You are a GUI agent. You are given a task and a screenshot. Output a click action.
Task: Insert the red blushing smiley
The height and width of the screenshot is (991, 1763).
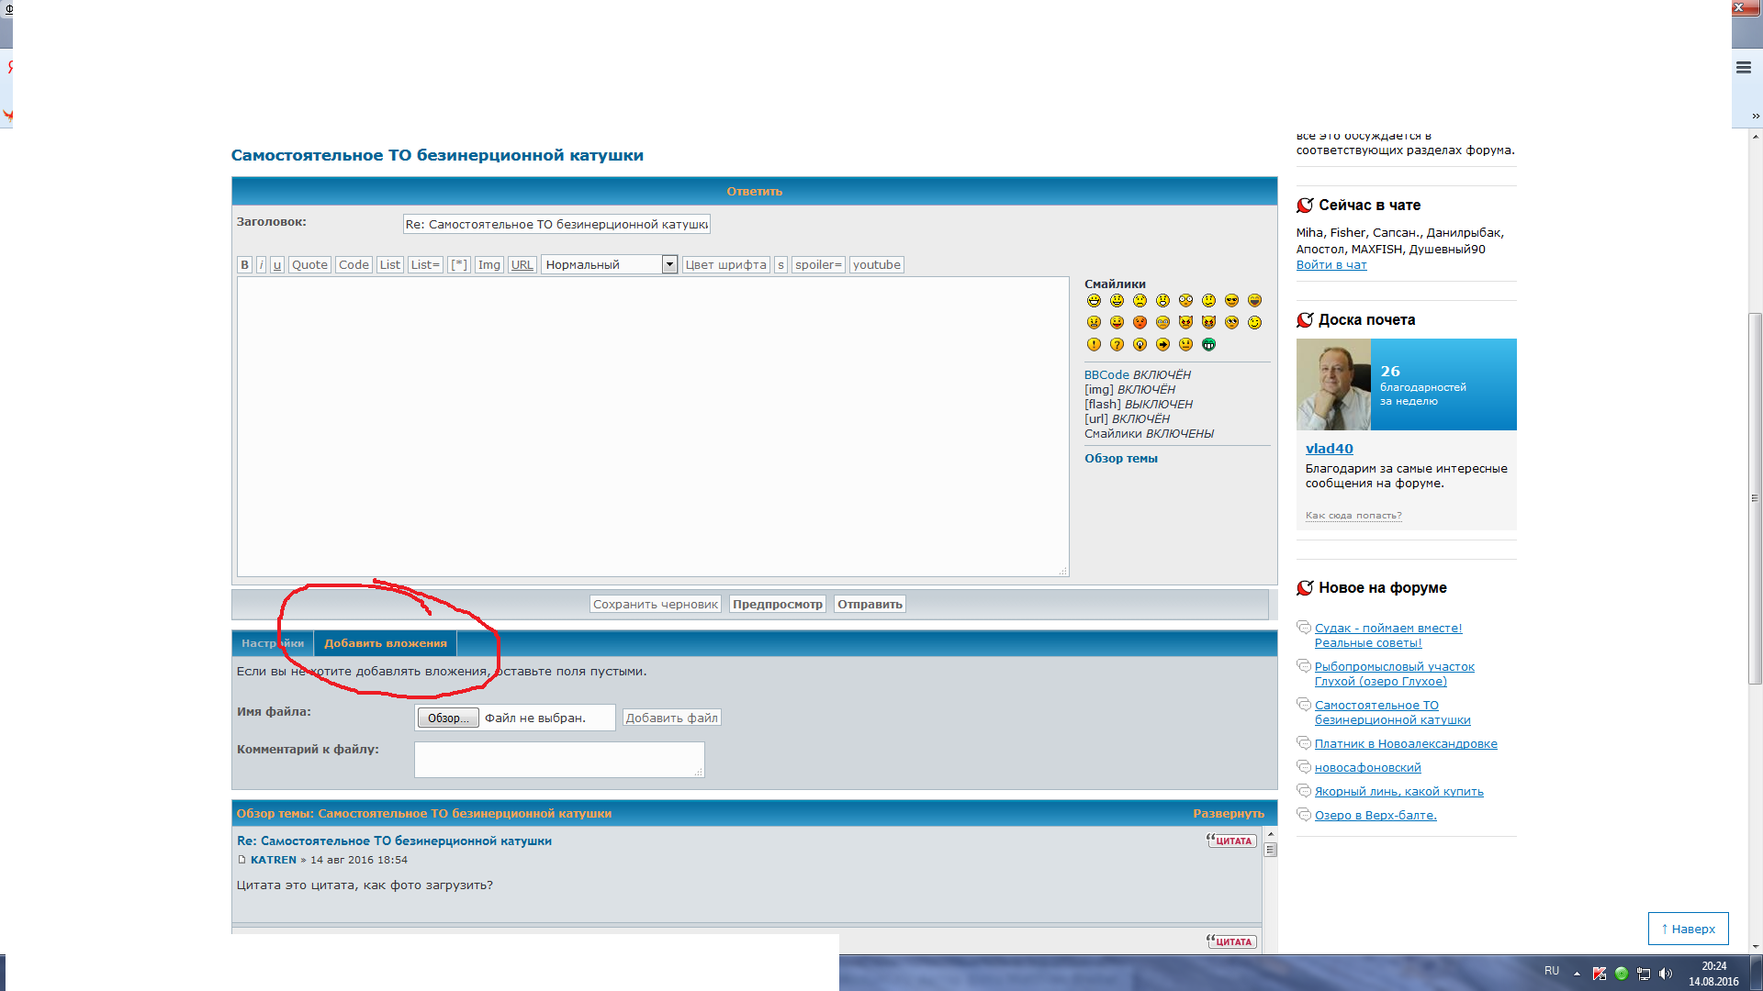pos(1140,323)
